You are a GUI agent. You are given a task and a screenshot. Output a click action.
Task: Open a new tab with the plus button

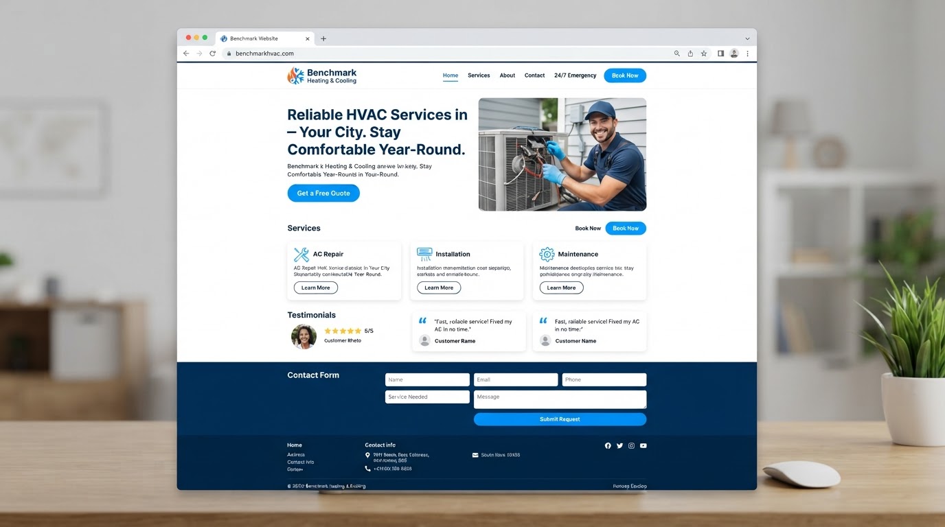point(323,38)
